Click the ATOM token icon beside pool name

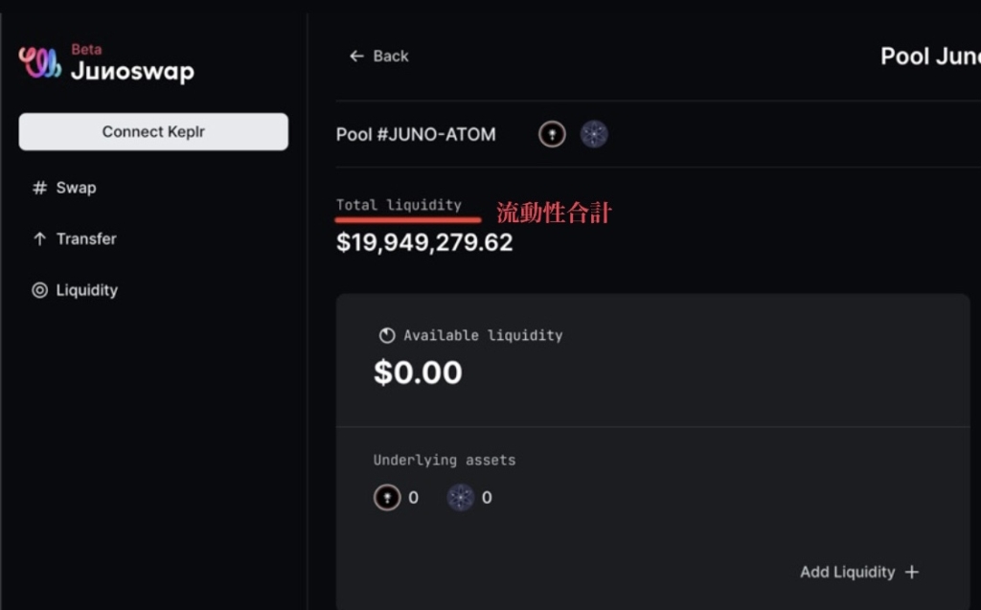pos(594,134)
